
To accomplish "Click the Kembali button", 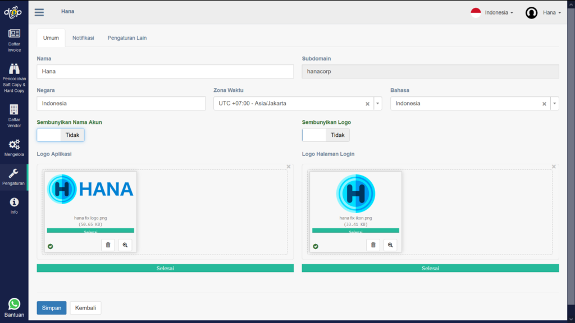I will pyautogui.click(x=85, y=308).
